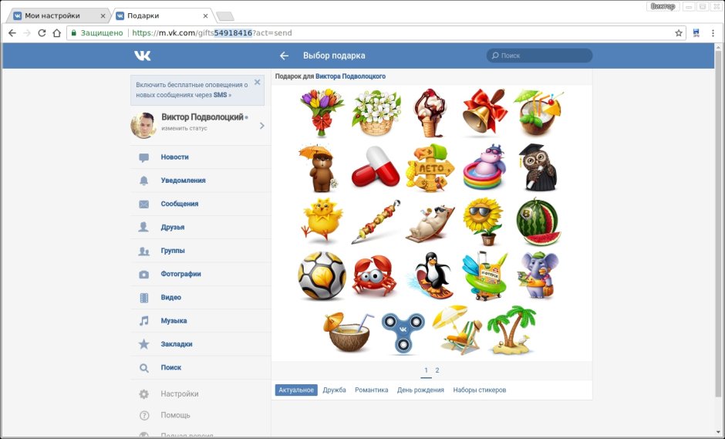Go back using the header arrow
The height and width of the screenshot is (439, 725).
284,56
